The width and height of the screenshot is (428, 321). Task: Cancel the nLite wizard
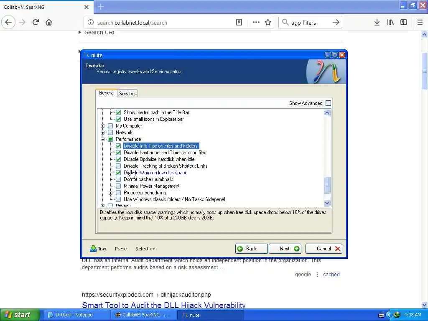[324, 249]
